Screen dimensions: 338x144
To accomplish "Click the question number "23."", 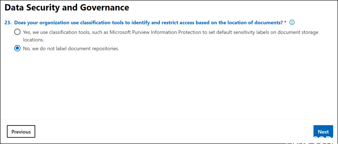I will [8, 23].
